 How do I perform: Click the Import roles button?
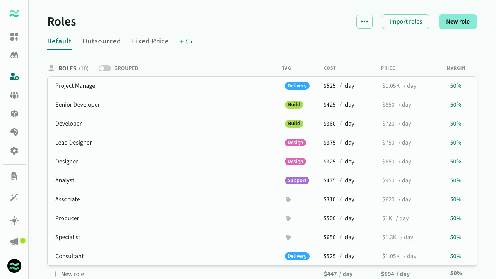click(x=405, y=22)
